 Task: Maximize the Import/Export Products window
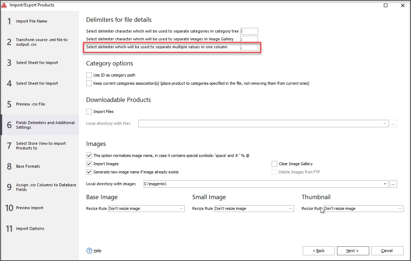pyautogui.click(x=386, y=5)
